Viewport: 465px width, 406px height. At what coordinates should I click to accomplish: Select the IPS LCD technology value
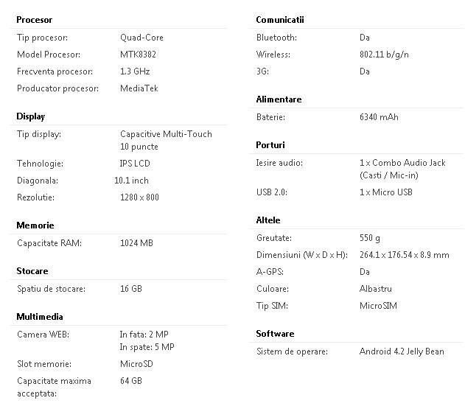point(135,164)
